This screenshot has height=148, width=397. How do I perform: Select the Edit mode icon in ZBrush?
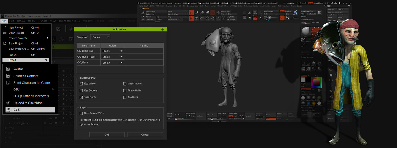pyautogui.click(x=191, y=18)
